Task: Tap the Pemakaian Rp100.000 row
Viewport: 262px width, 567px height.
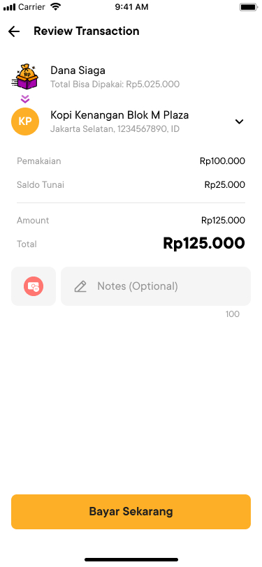Action: click(131, 161)
